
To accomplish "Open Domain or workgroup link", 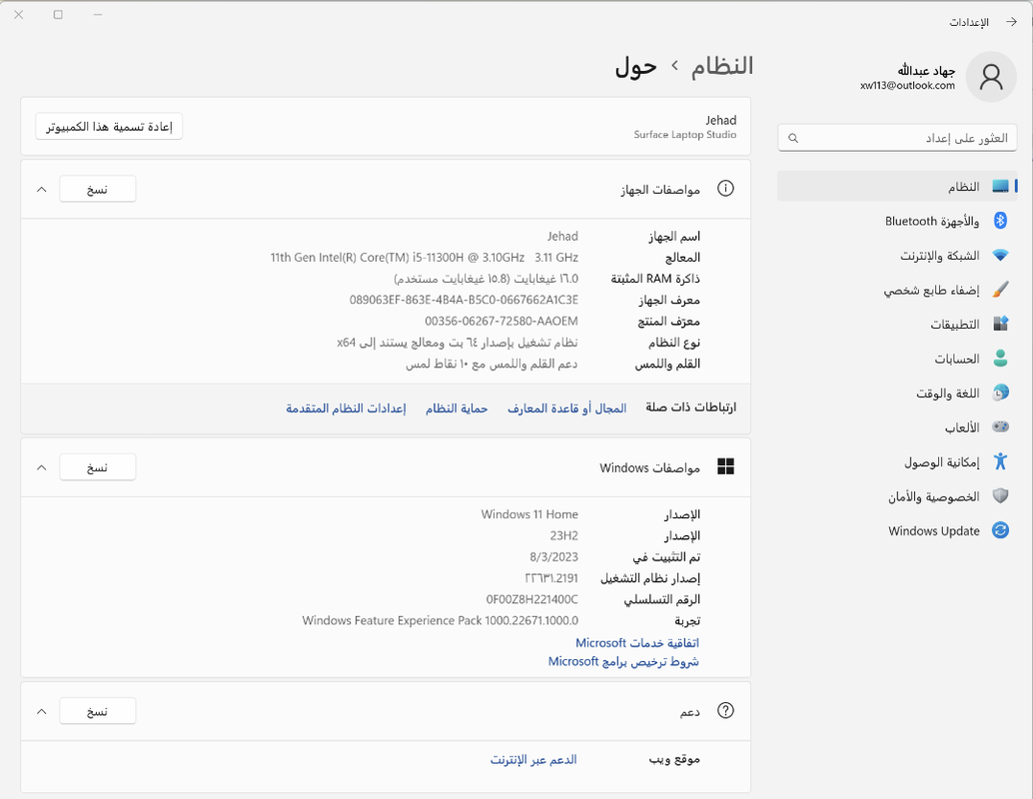I will pyautogui.click(x=566, y=408).
